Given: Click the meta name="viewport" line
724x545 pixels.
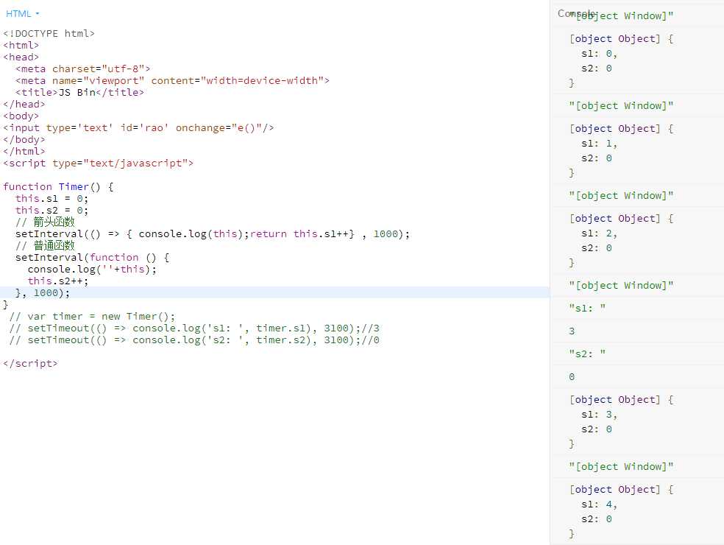Looking at the screenshot, I should 172,80.
